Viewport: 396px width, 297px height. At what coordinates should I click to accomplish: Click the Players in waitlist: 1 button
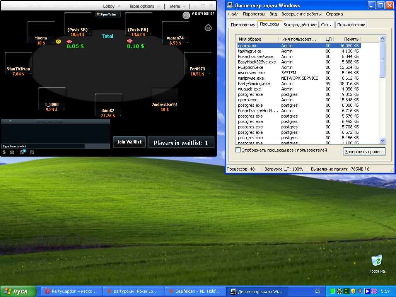(x=181, y=143)
